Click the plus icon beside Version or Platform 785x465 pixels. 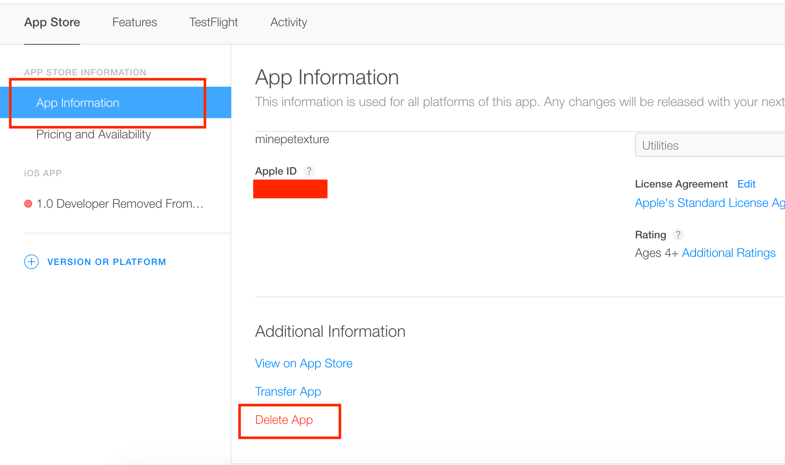31,262
